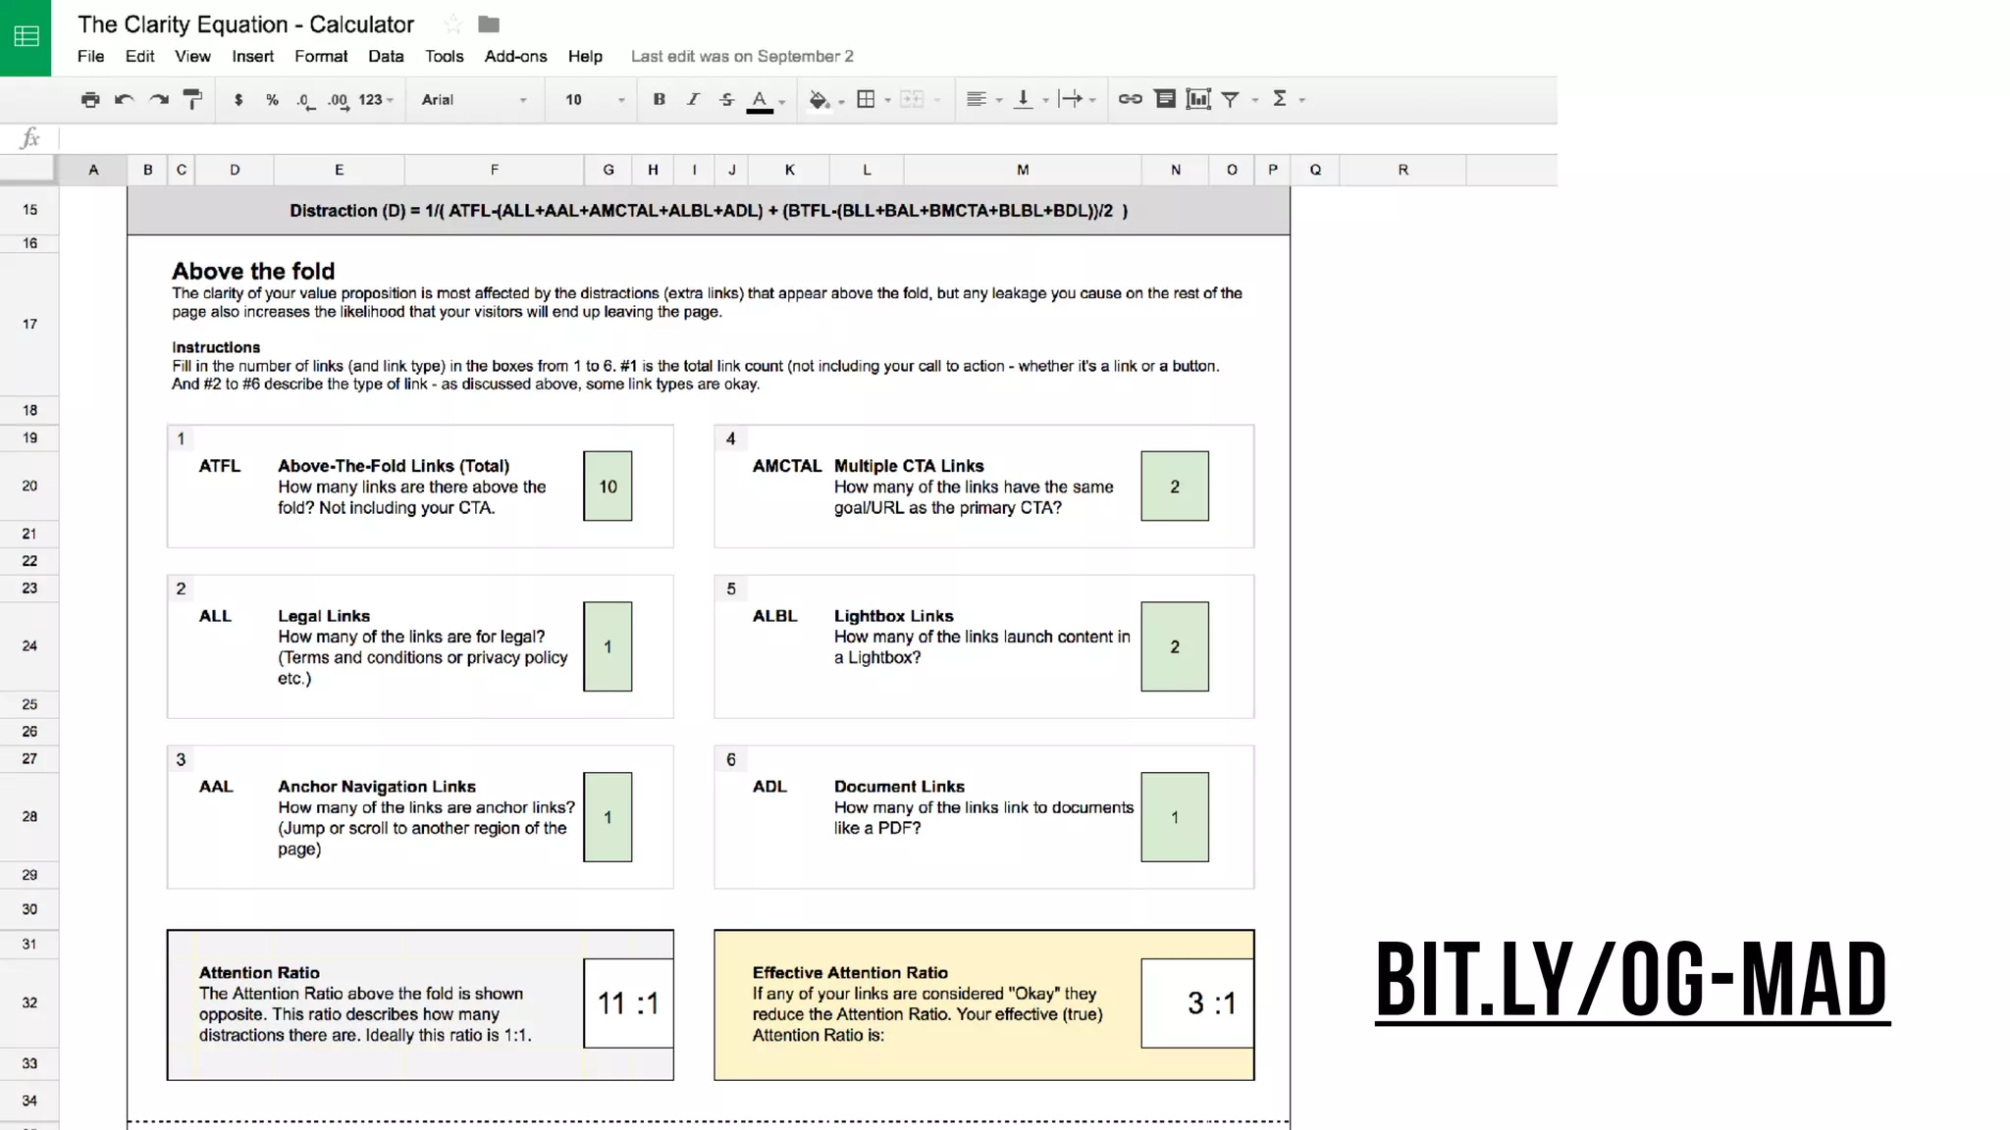Apply currency format with dollar icon
Image resolution: width=2010 pixels, height=1130 pixels.
238,99
